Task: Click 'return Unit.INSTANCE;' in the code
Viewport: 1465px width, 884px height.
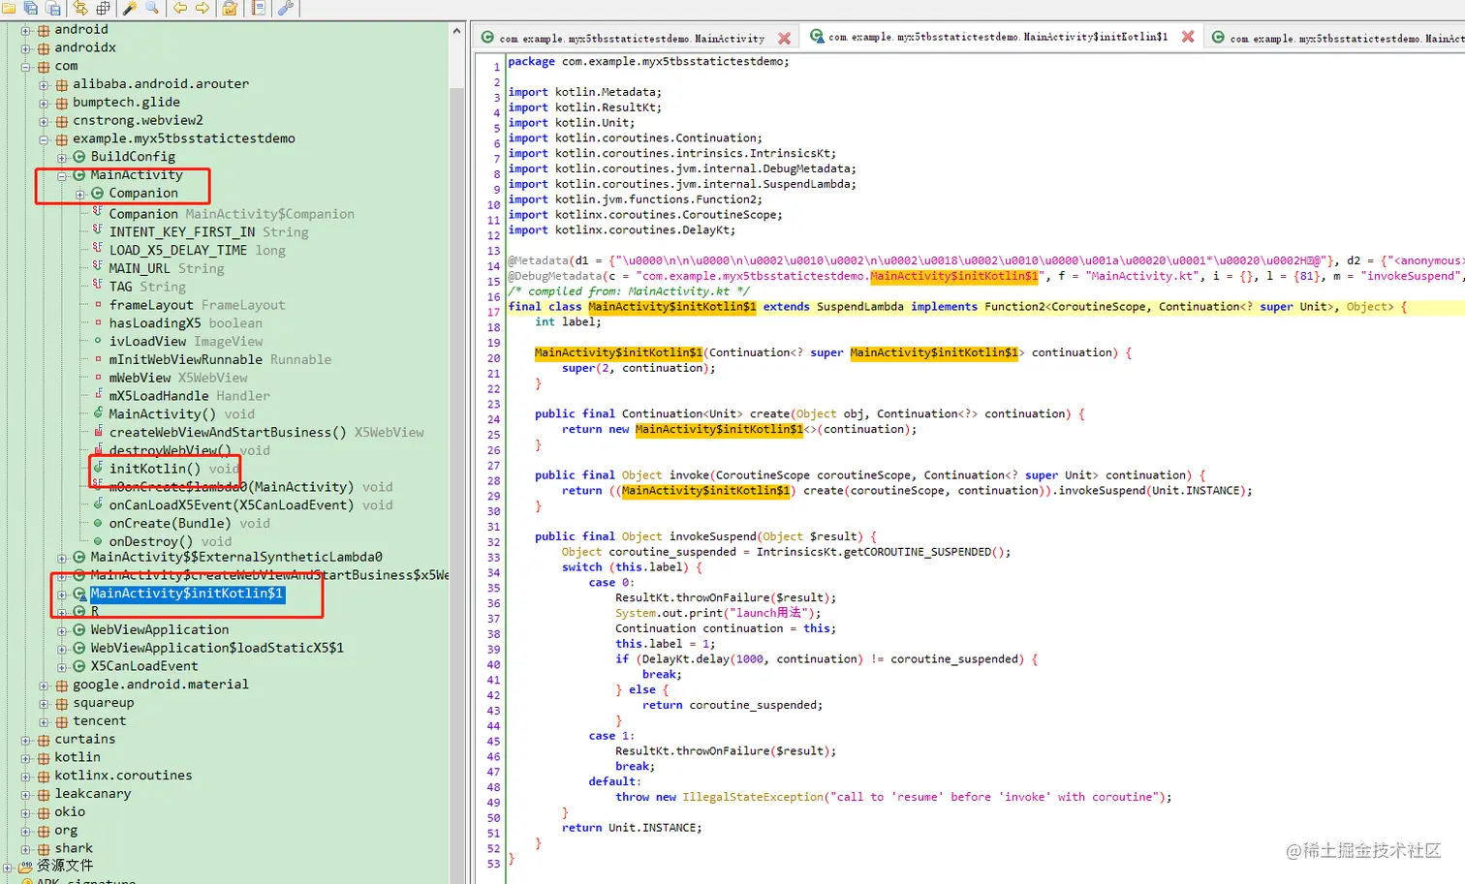Action: click(x=632, y=828)
